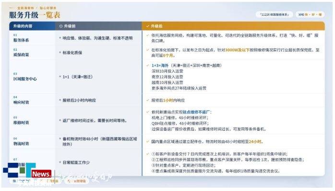
Task: Select row label 质保政策
Action: pyautogui.click(x=21, y=55)
